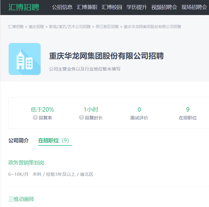Image resolution: width=209 pixels, height=207 pixels.
Task: Select the 在招职位 (9) tab
Action: (54, 141)
